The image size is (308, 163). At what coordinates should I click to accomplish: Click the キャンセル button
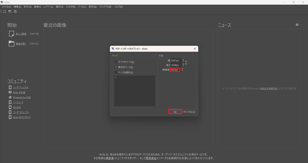189,112
